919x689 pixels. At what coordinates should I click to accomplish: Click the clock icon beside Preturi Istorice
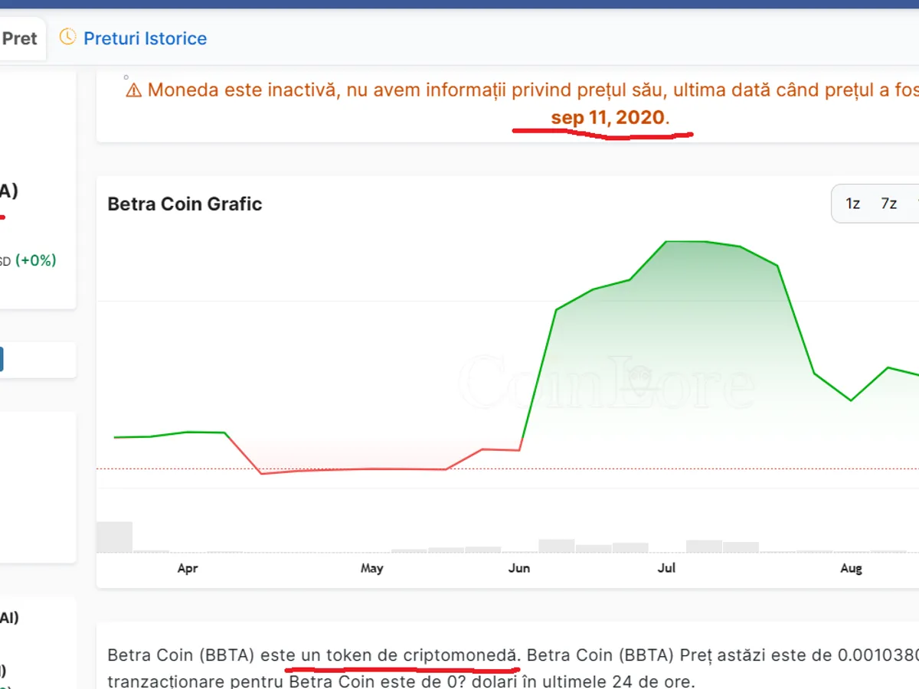click(68, 37)
